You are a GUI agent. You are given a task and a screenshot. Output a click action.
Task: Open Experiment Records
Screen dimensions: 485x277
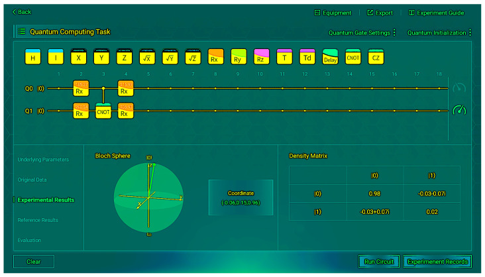437,262
